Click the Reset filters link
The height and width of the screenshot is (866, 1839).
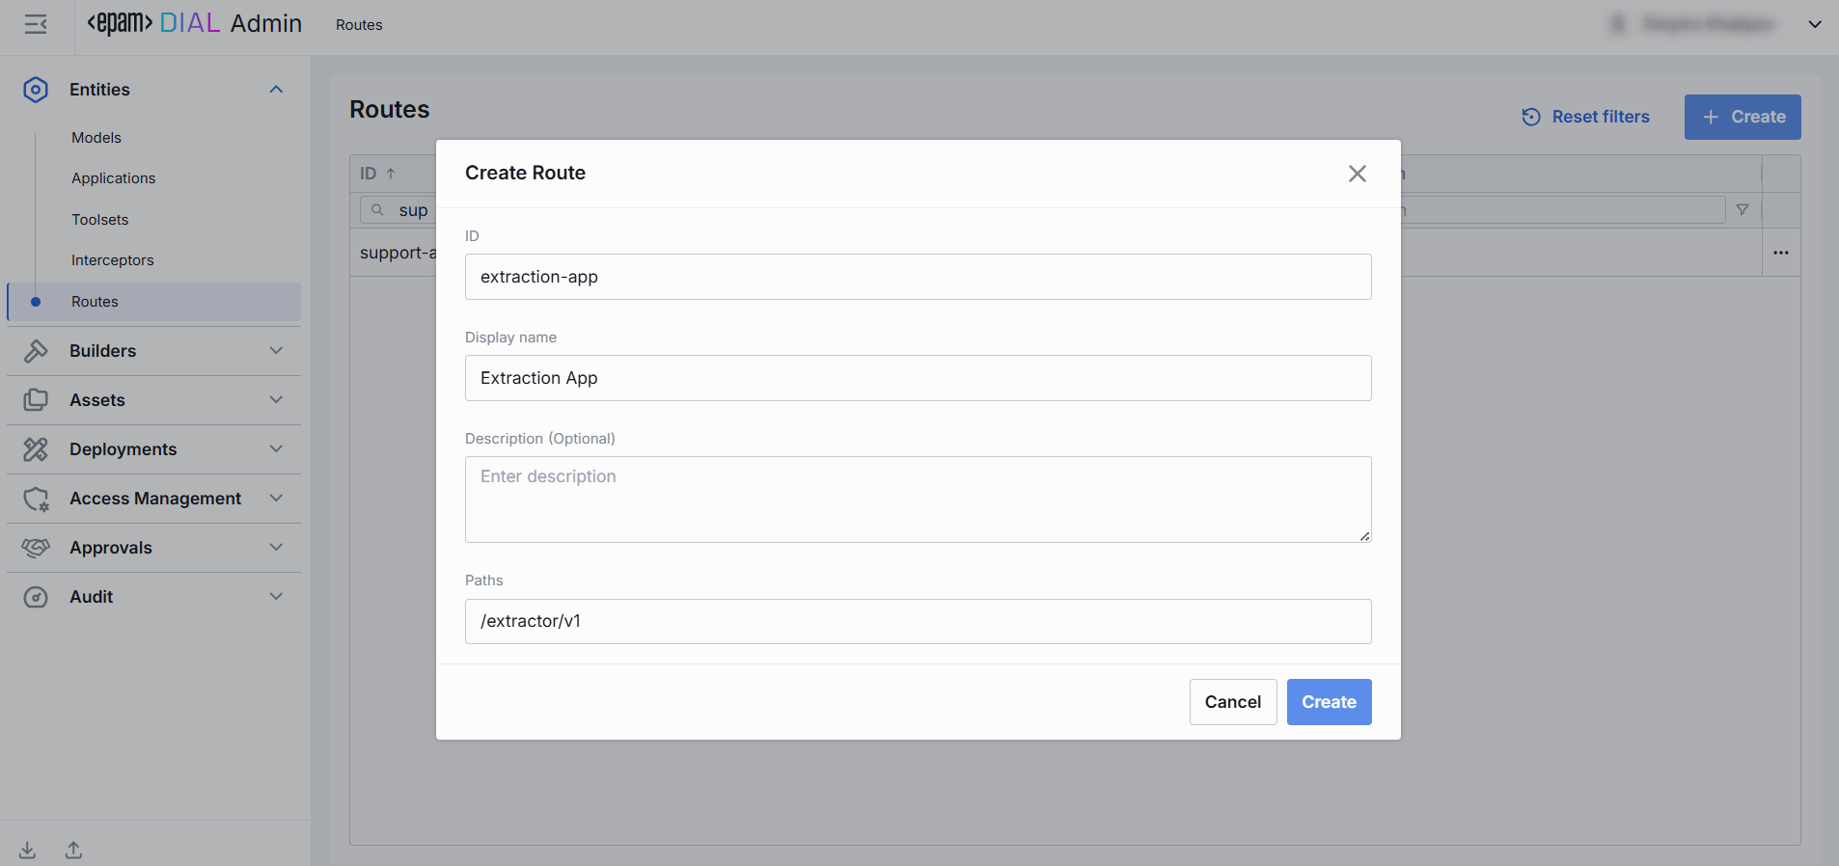1585,117
